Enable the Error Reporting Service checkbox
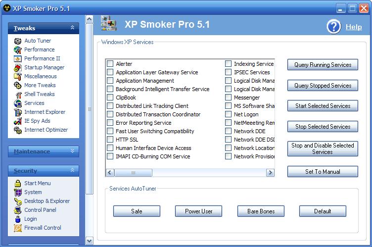372x247 pixels. 110,123
